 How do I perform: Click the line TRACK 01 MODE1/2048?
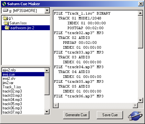[80, 18]
